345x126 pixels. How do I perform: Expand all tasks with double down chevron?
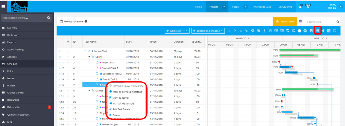(247, 31)
